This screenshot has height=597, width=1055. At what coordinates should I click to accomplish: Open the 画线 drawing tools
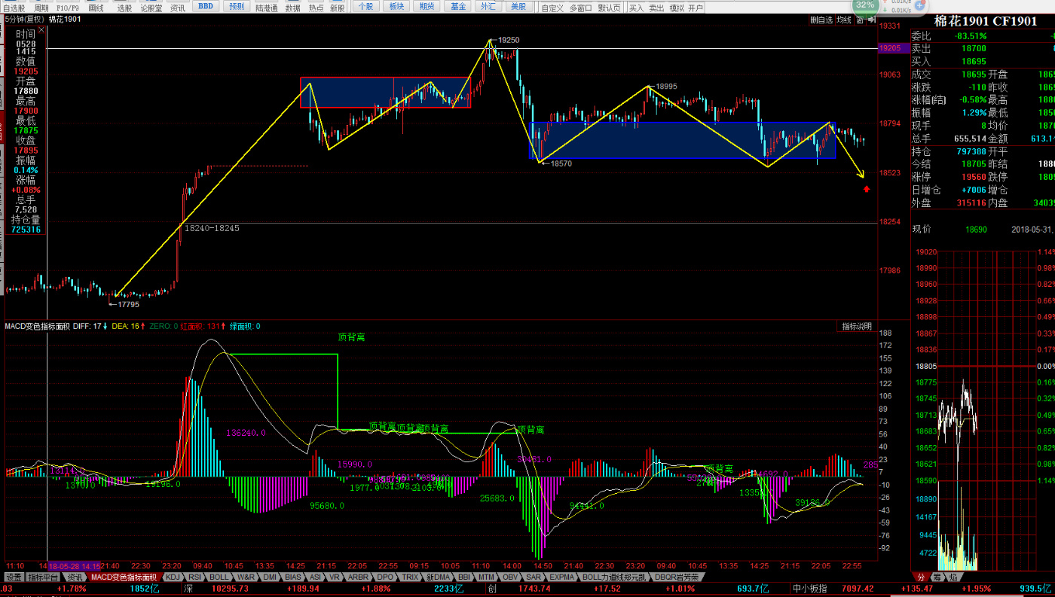[x=96, y=8]
